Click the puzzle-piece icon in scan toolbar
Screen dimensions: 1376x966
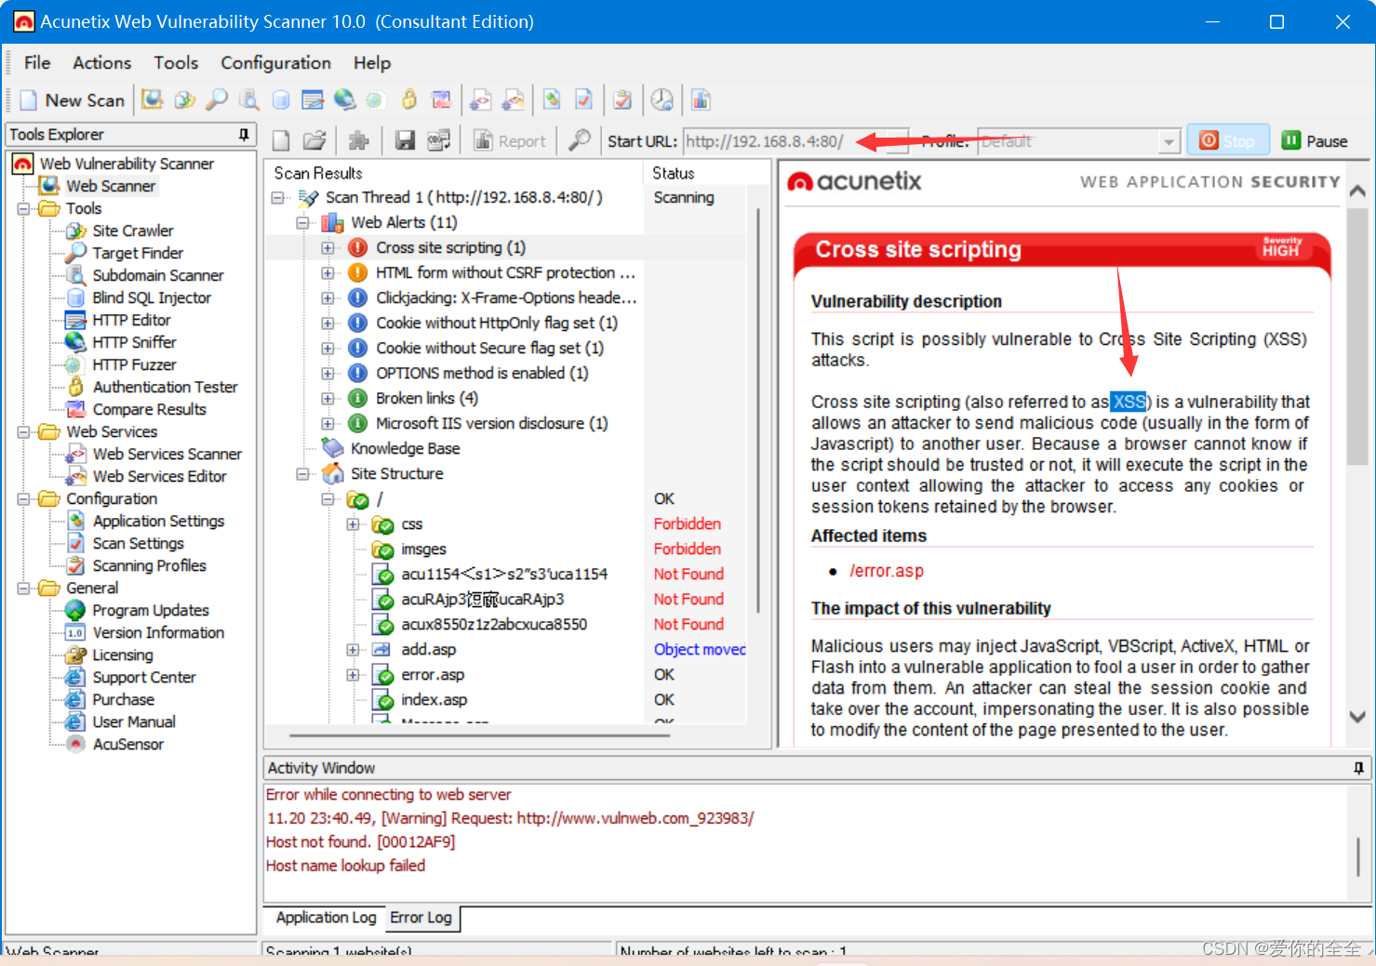(x=358, y=140)
